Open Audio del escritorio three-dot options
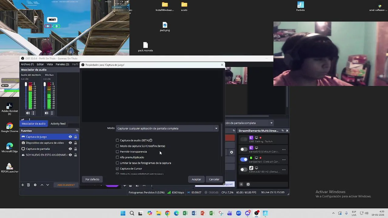Image resolution: width=388 pixels, height=218 pixels. [33, 113]
